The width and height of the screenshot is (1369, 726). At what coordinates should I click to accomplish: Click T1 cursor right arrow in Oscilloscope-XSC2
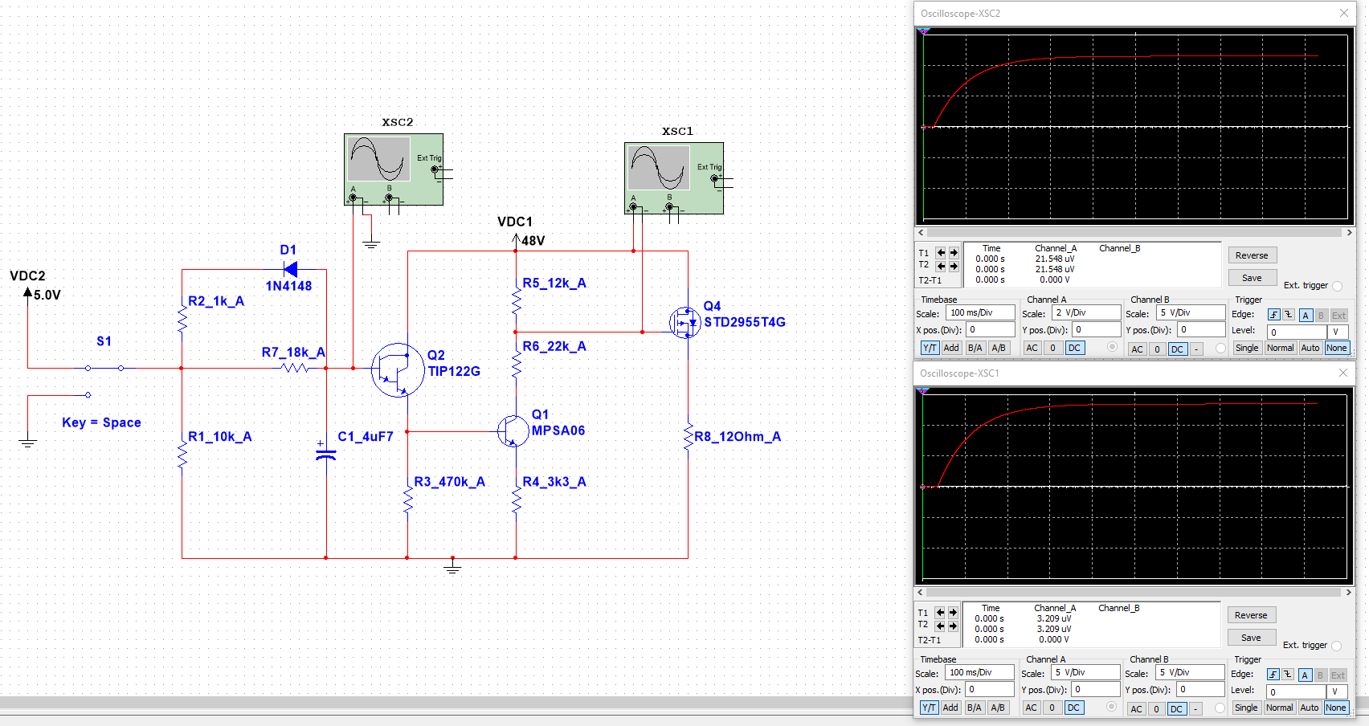point(954,253)
